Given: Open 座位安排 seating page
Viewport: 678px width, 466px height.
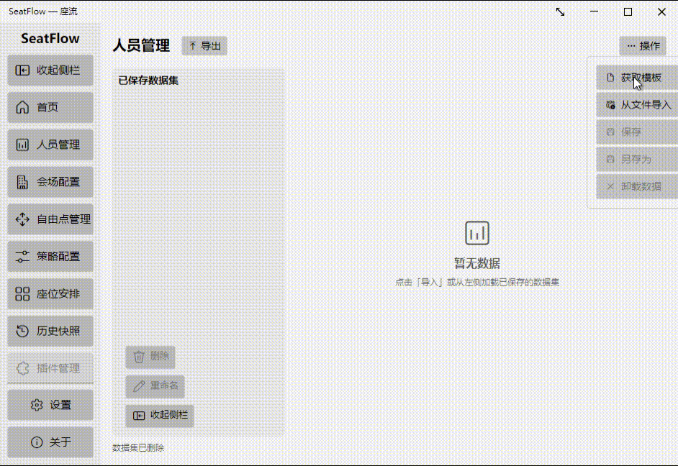Looking at the screenshot, I should point(50,294).
